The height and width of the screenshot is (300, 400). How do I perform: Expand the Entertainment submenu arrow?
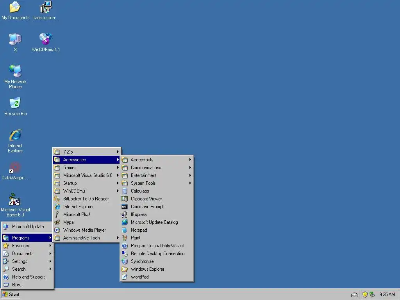click(190, 175)
